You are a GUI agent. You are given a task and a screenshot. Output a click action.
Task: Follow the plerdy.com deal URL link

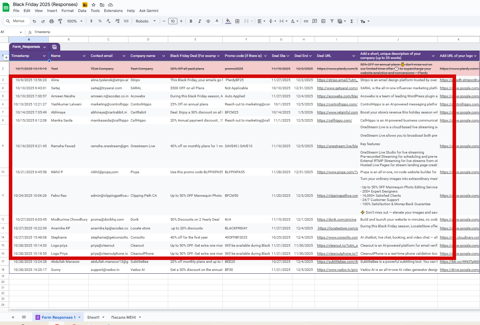(337, 69)
